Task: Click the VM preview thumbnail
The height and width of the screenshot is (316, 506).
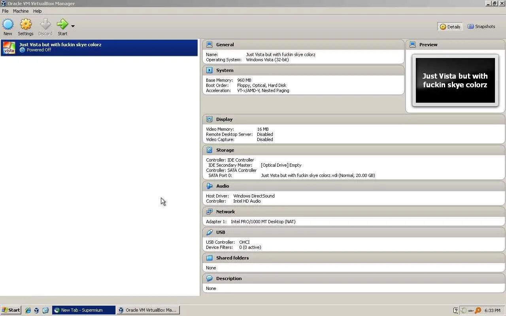Action: 455,81
